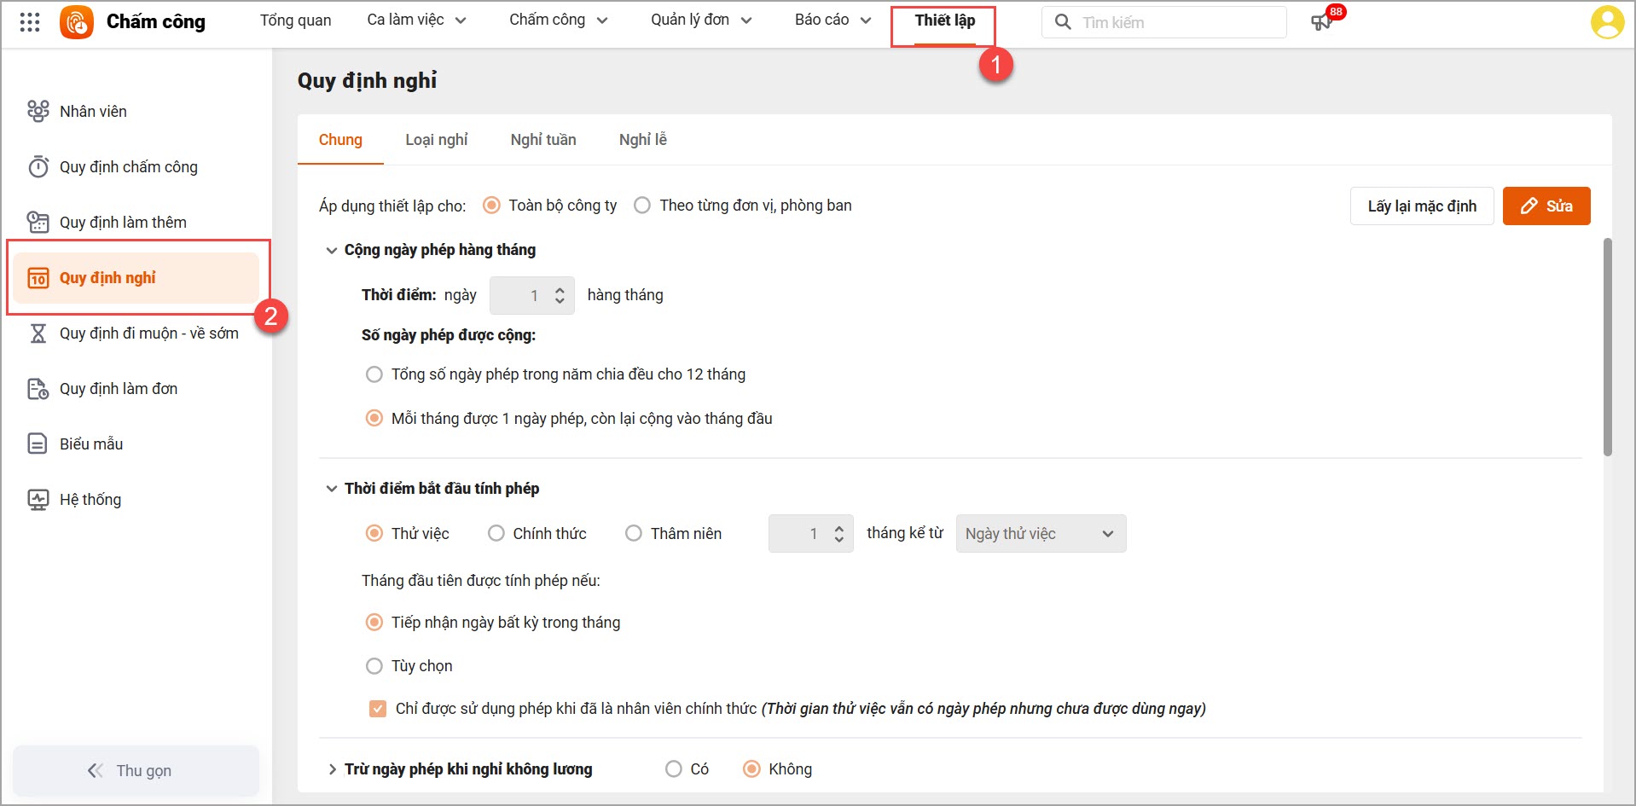Click the Chấm công app logo
Image resolution: width=1636 pixels, height=806 pixels.
[x=77, y=22]
